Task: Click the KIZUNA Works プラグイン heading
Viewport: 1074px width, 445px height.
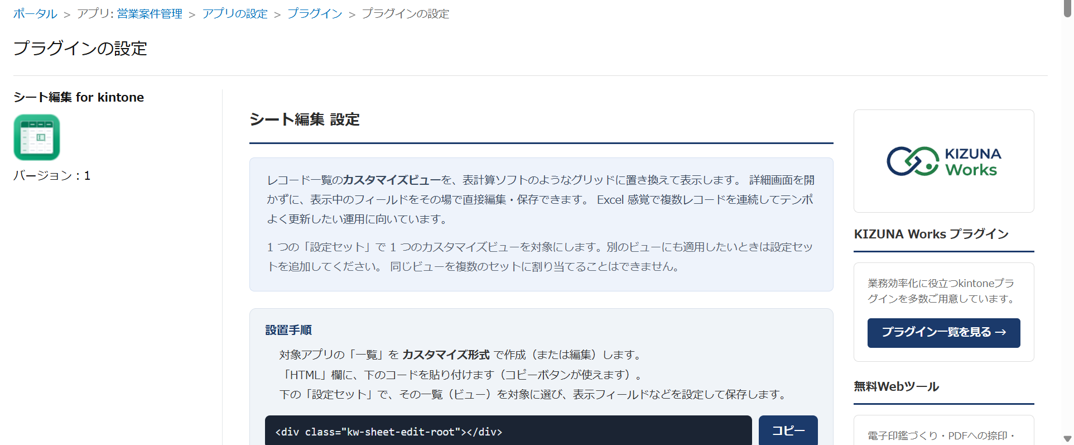Action: [931, 234]
